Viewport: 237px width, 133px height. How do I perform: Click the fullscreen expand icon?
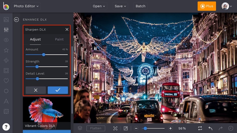[x=126, y=128]
